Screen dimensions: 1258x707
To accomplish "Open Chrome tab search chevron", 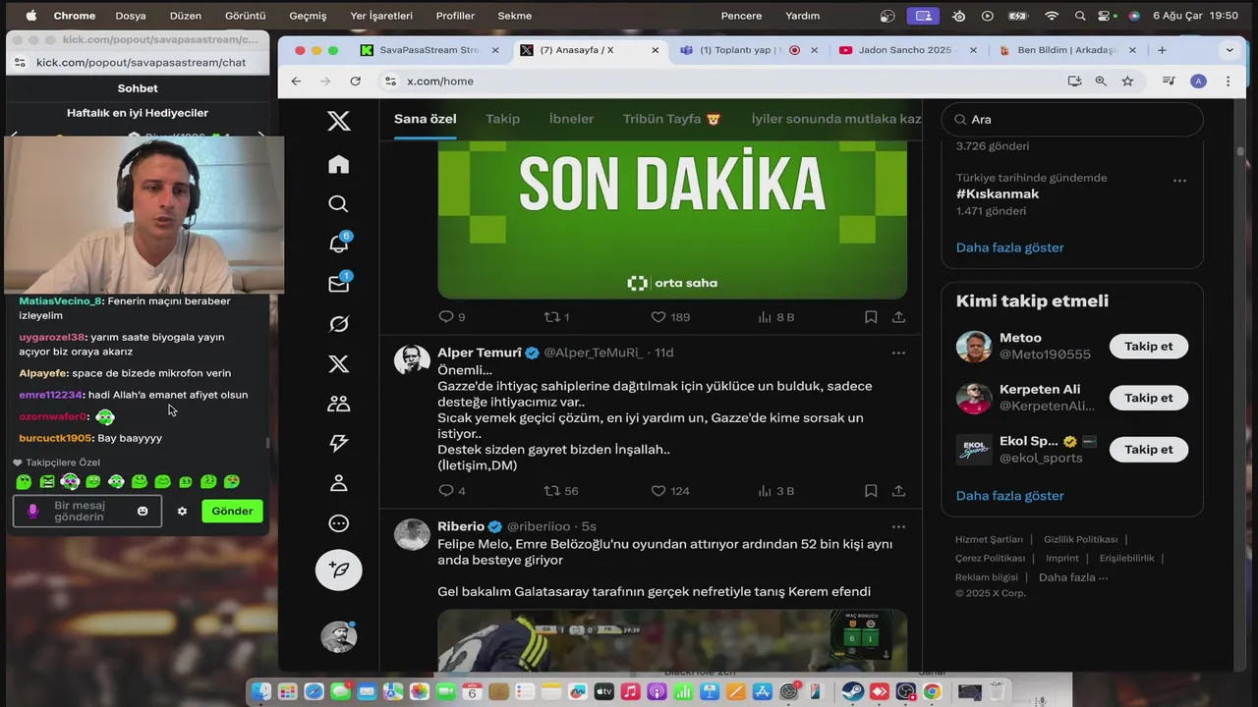I will click(1229, 50).
